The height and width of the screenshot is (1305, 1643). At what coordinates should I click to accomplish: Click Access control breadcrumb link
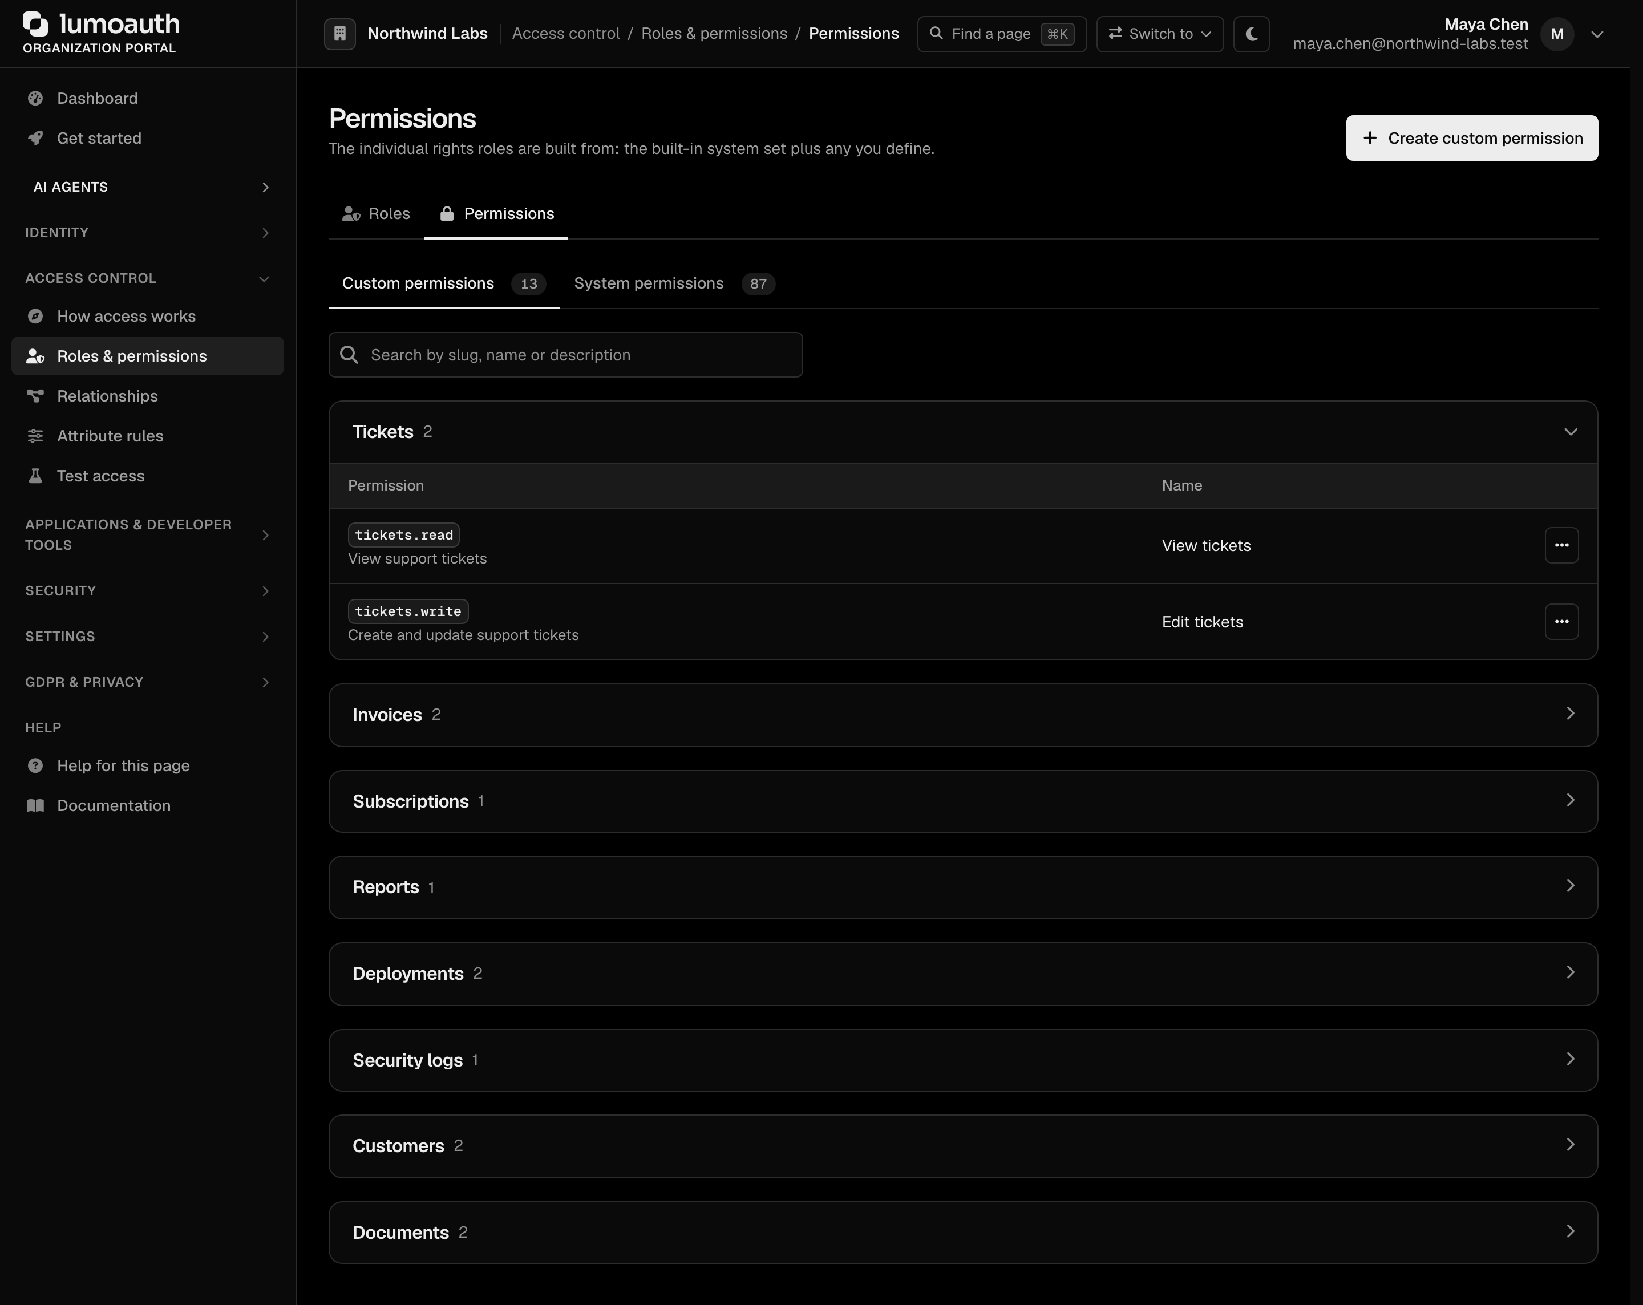[x=565, y=34]
